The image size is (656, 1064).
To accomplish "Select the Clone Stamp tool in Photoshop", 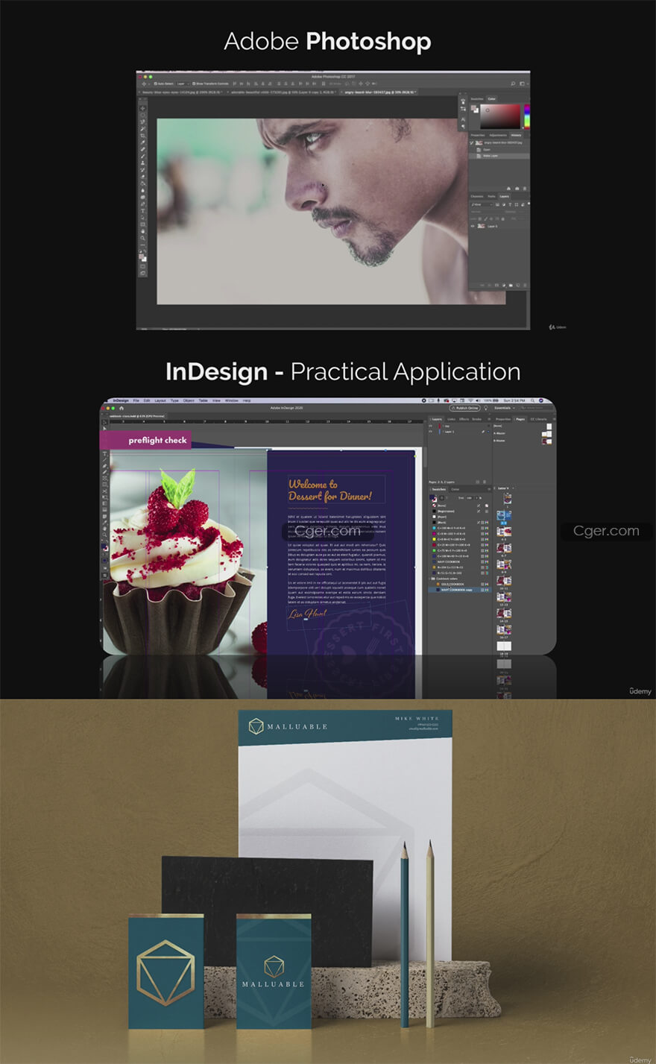I will click(x=142, y=163).
